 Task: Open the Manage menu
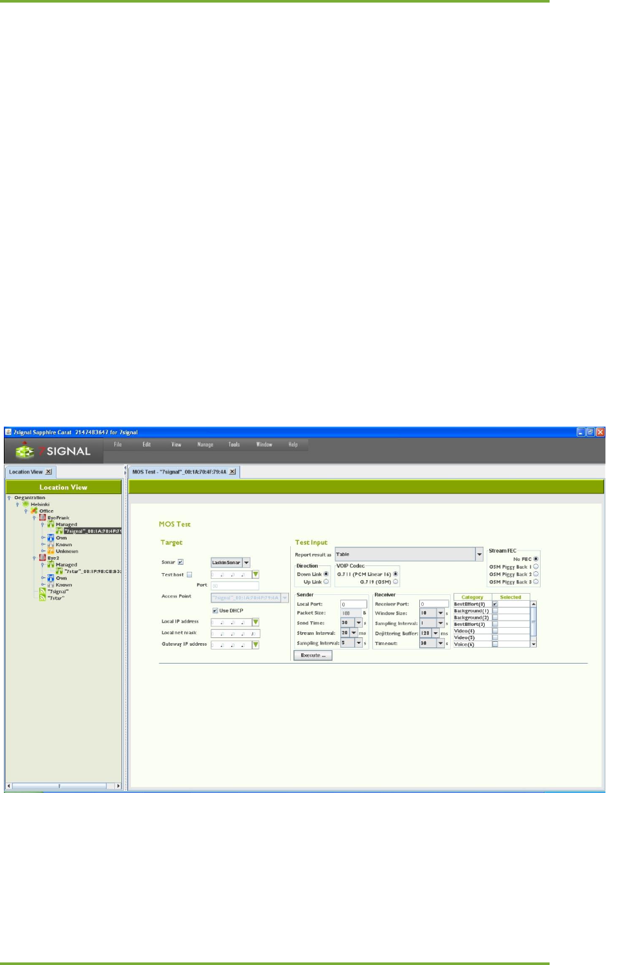coord(205,445)
